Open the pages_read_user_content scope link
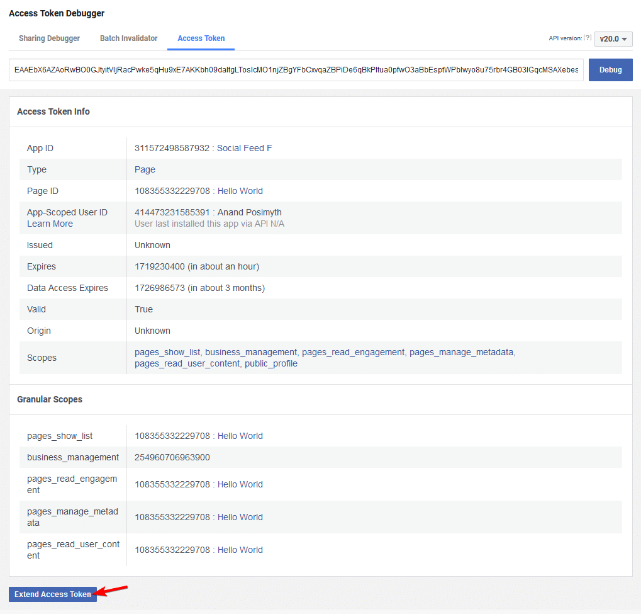Screen dimensions: 641x614 click(x=187, y=363)
